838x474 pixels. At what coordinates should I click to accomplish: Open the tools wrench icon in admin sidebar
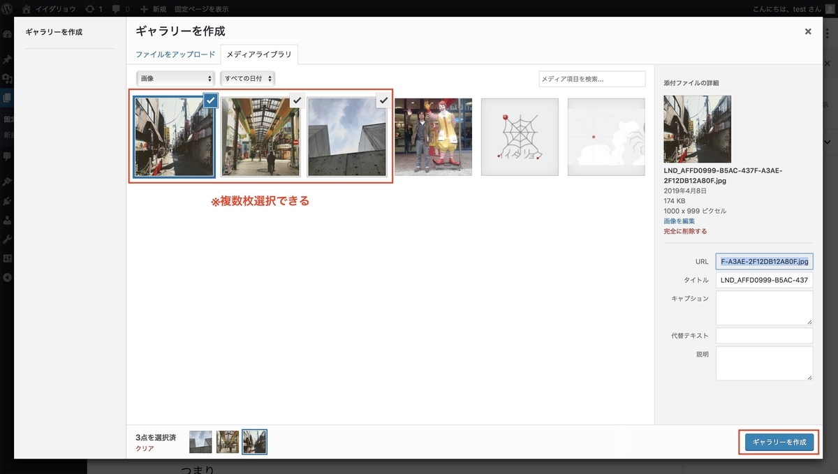(7, 239)
